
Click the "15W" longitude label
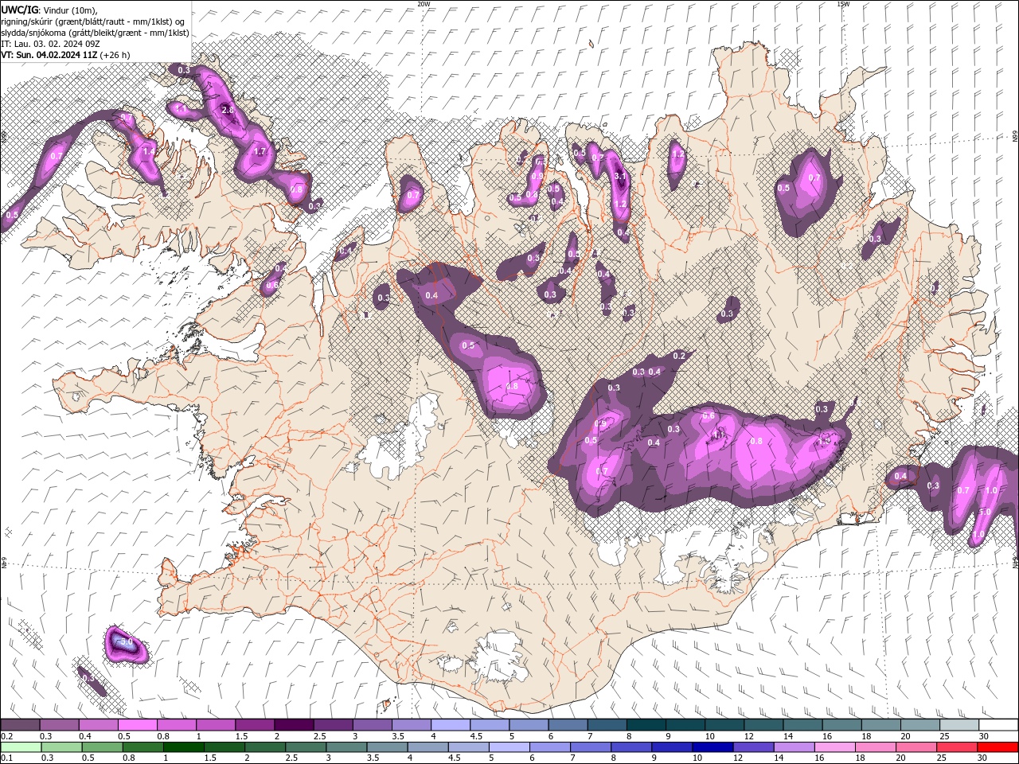843,4
